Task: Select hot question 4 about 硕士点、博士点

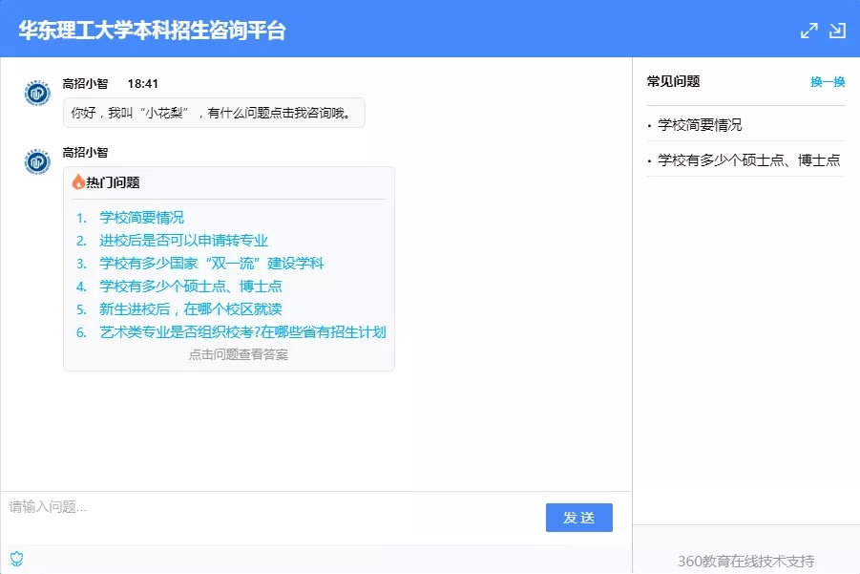Action: [191, 287]
